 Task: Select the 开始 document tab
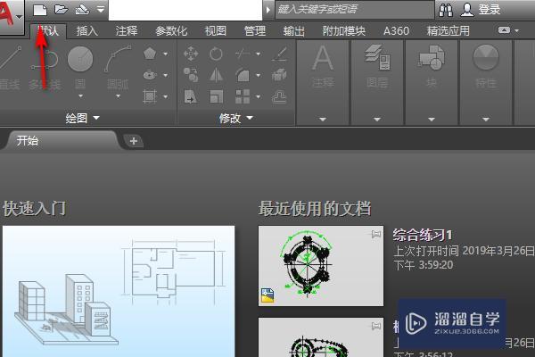click(60, 140)
